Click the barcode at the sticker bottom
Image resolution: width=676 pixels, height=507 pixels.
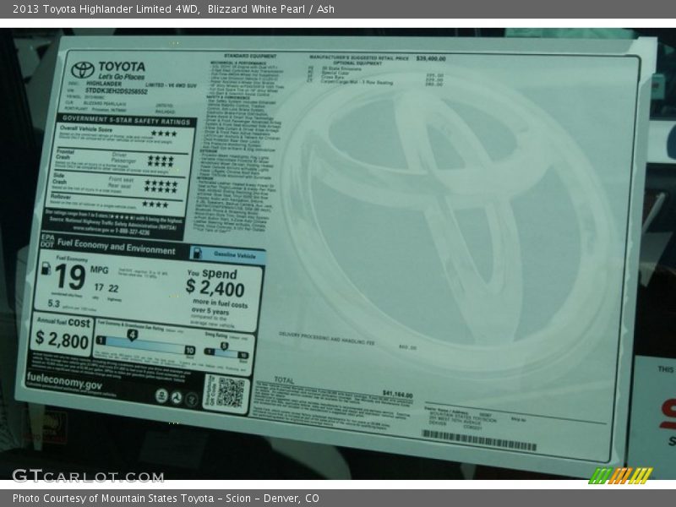tap(478, 439)
